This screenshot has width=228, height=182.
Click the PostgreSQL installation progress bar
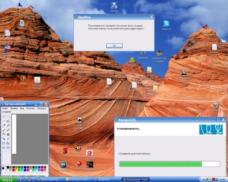(169, 164)
